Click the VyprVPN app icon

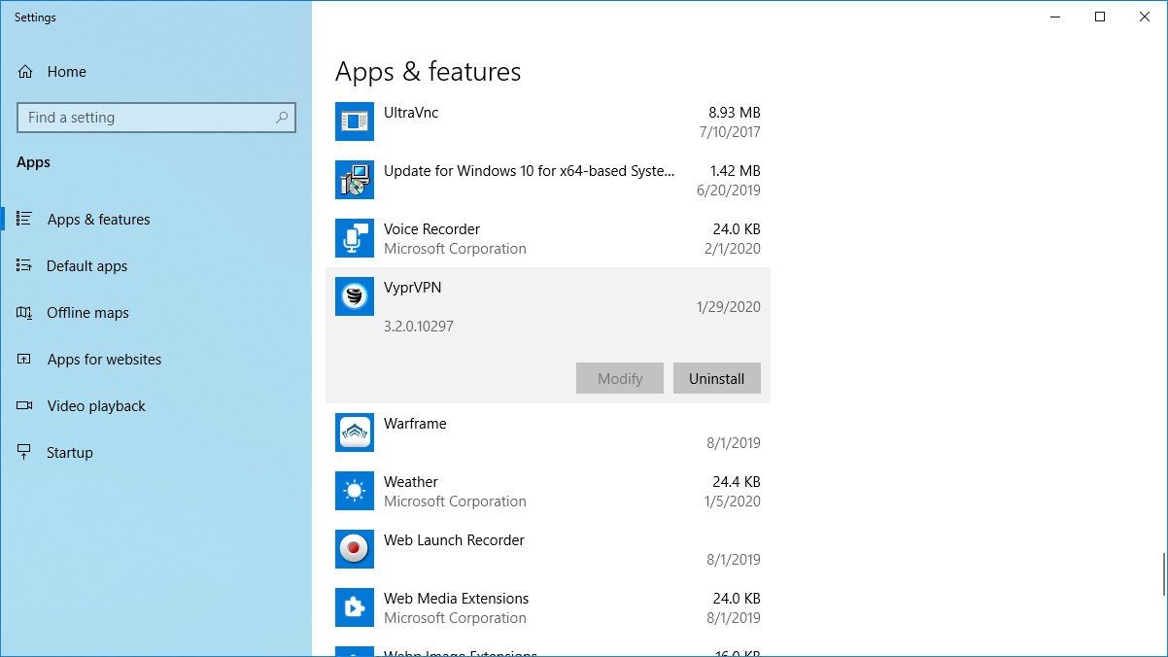355,296
